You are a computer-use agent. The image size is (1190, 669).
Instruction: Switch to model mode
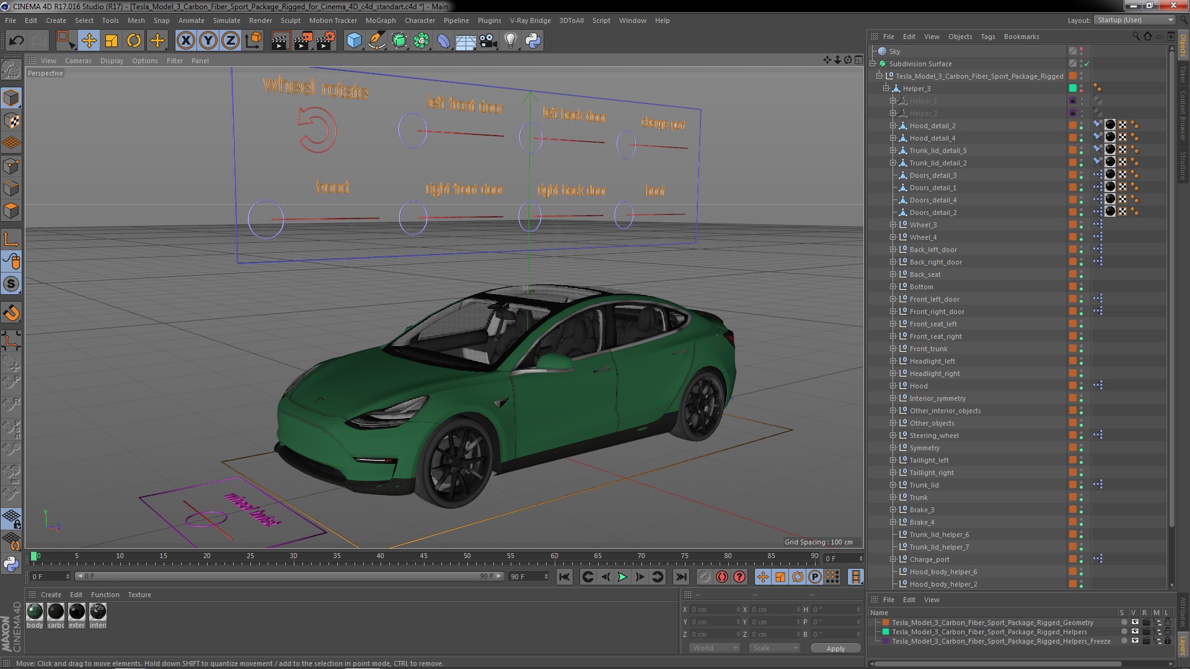click(11, 98)
